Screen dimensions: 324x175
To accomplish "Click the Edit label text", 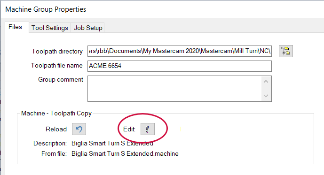I will click(129, 129).
